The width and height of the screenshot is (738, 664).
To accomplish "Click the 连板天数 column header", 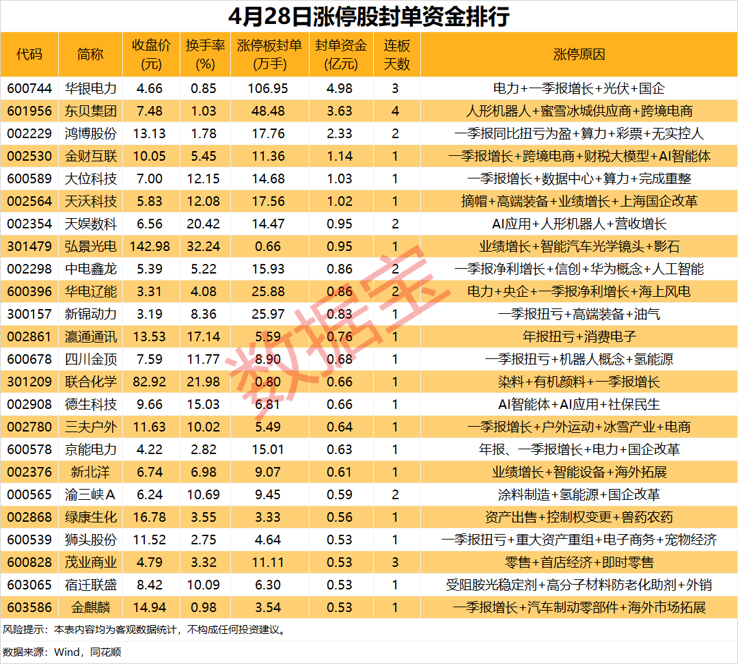I will tap(397, 55).
